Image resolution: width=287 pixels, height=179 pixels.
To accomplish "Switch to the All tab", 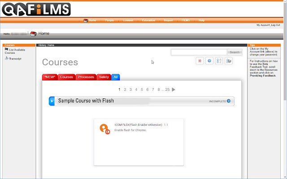I will [x=116, y=77].
